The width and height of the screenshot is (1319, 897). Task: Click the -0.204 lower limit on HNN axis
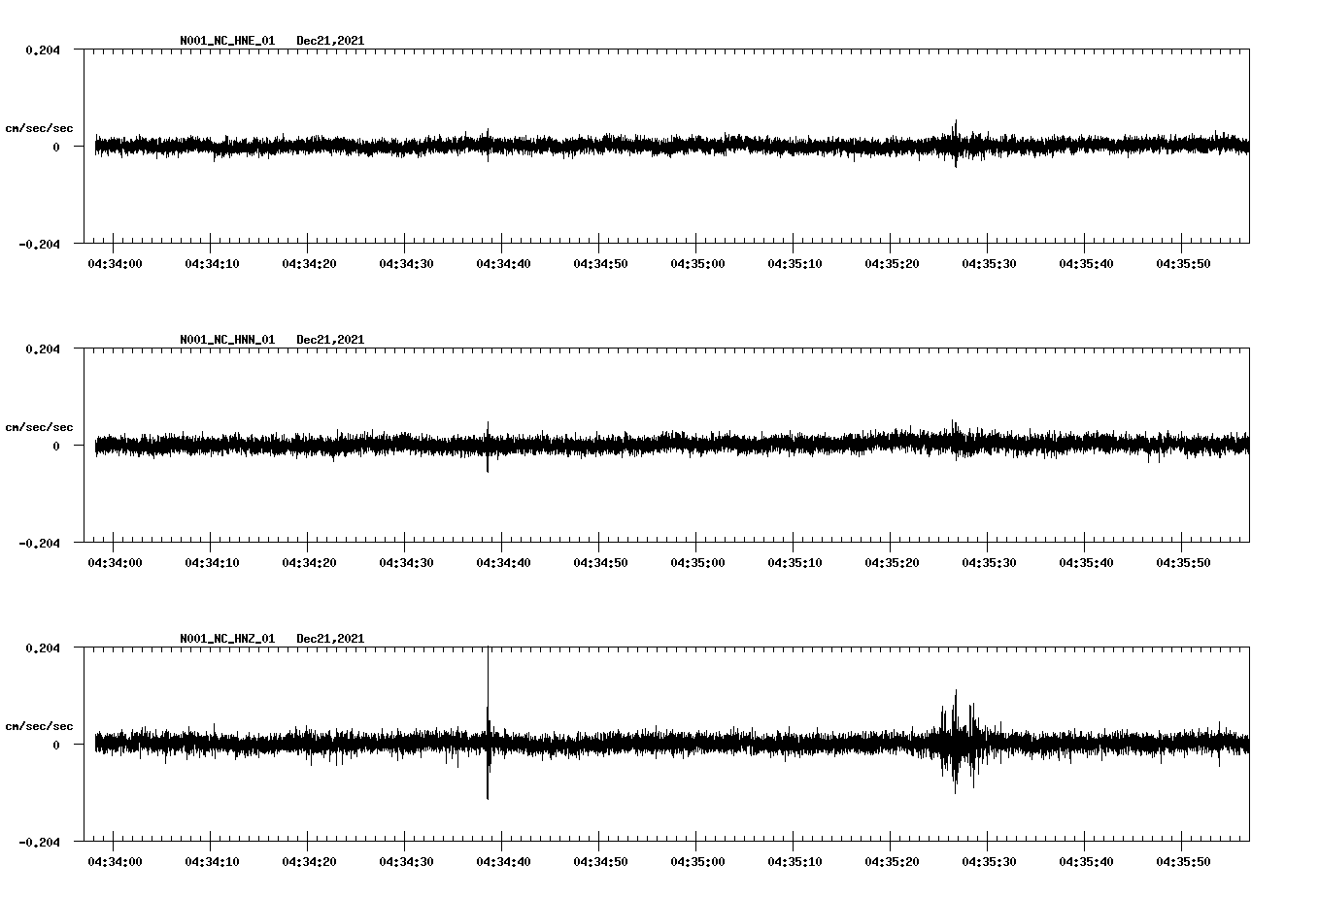(39, 543)
